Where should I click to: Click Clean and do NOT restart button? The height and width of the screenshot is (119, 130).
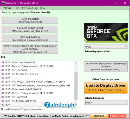tap(30, 29)
